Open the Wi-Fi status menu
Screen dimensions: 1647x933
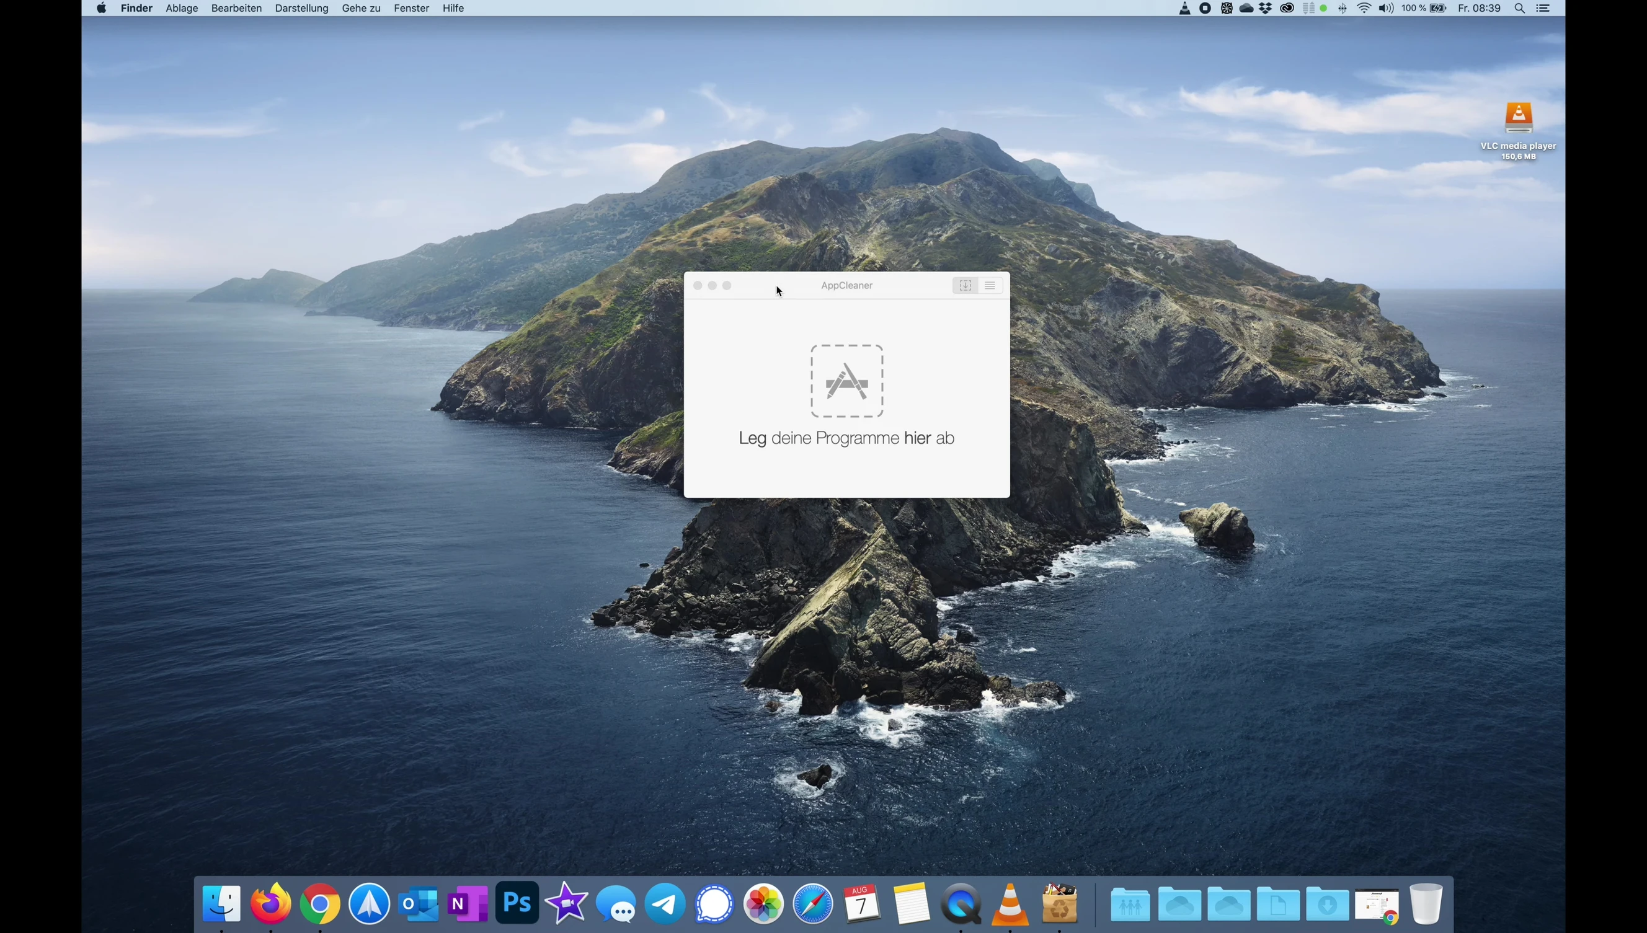[x=1364, y=8]
